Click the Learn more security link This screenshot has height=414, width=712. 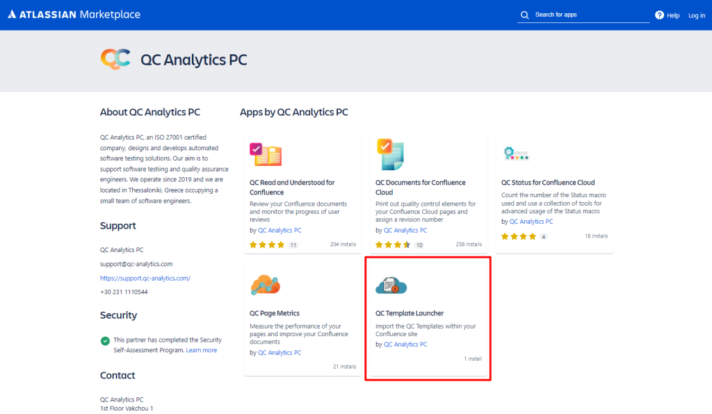click(201, 350)
